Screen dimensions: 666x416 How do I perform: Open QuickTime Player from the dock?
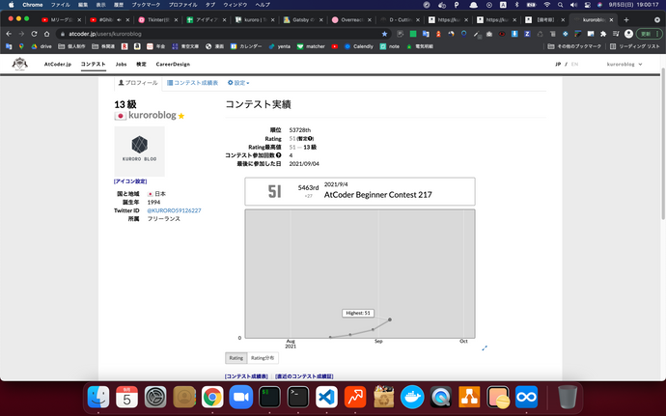(440, 398)
